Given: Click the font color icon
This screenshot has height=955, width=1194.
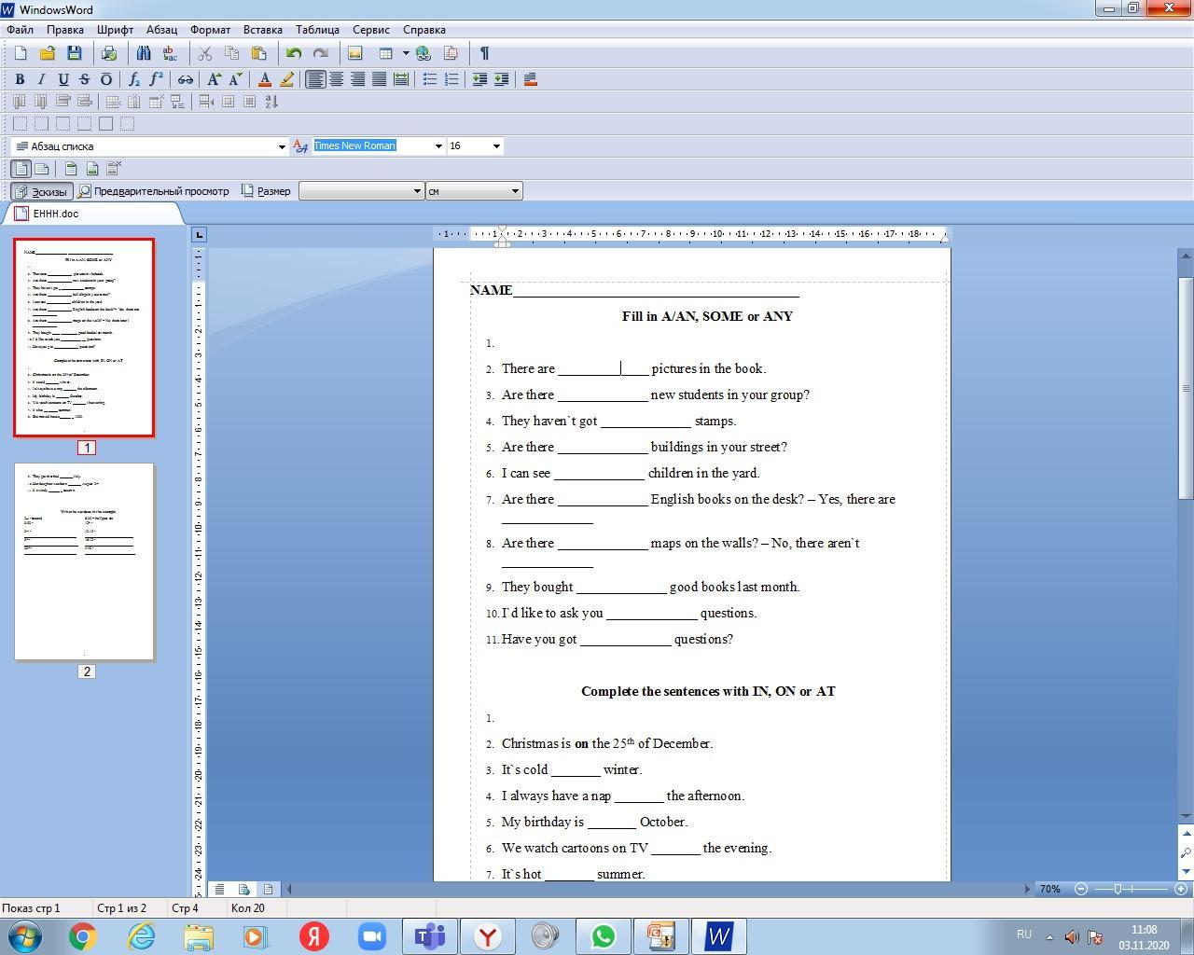Looking at the screenshot, I should [x=265, y=79].
